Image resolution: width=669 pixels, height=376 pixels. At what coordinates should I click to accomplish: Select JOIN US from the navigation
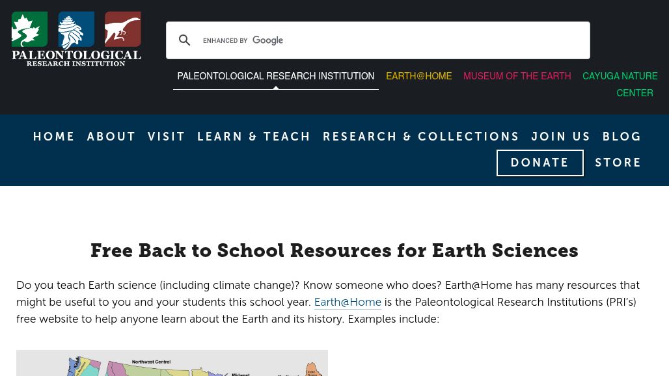(x=561, y=137)
